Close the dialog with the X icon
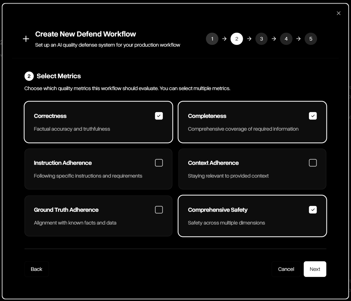Screen dimensions: 351x301 click(x=338, y=13)
